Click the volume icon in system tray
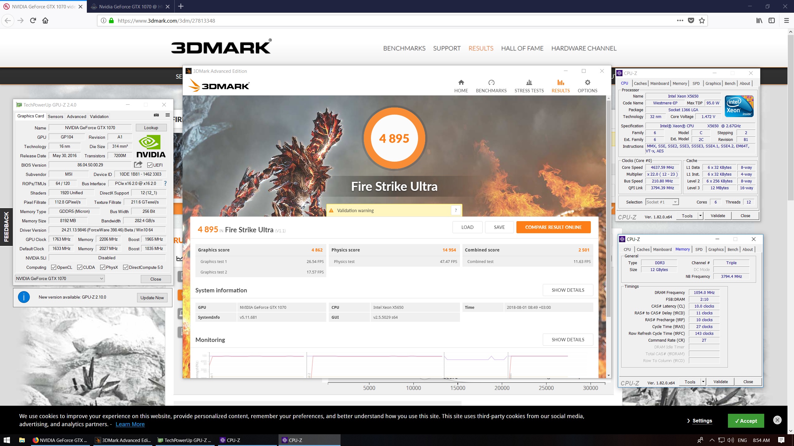 coord(730,440)
